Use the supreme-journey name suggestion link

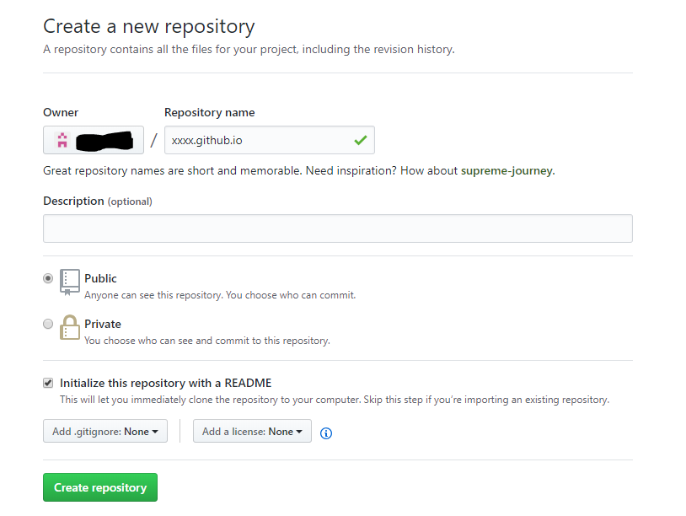click(506, 170)
